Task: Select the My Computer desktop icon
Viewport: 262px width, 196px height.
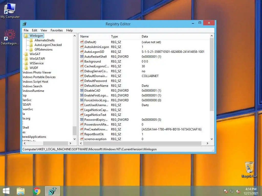Action: (10, 11)
